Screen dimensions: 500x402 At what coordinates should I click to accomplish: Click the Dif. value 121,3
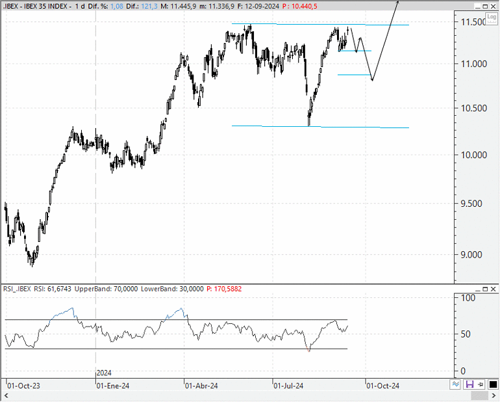(x=150, y=7)
